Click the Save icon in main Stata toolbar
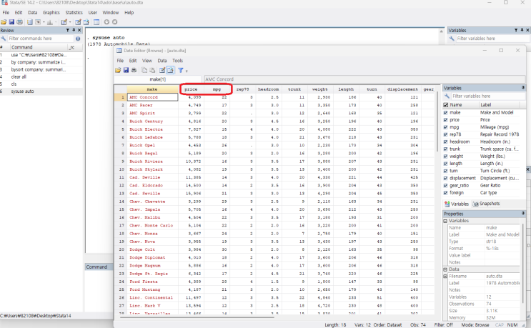The width and height of the screenshot is (531, 328). pos(12,22)
